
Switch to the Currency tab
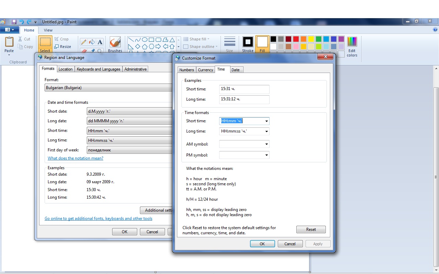[205, 70]
